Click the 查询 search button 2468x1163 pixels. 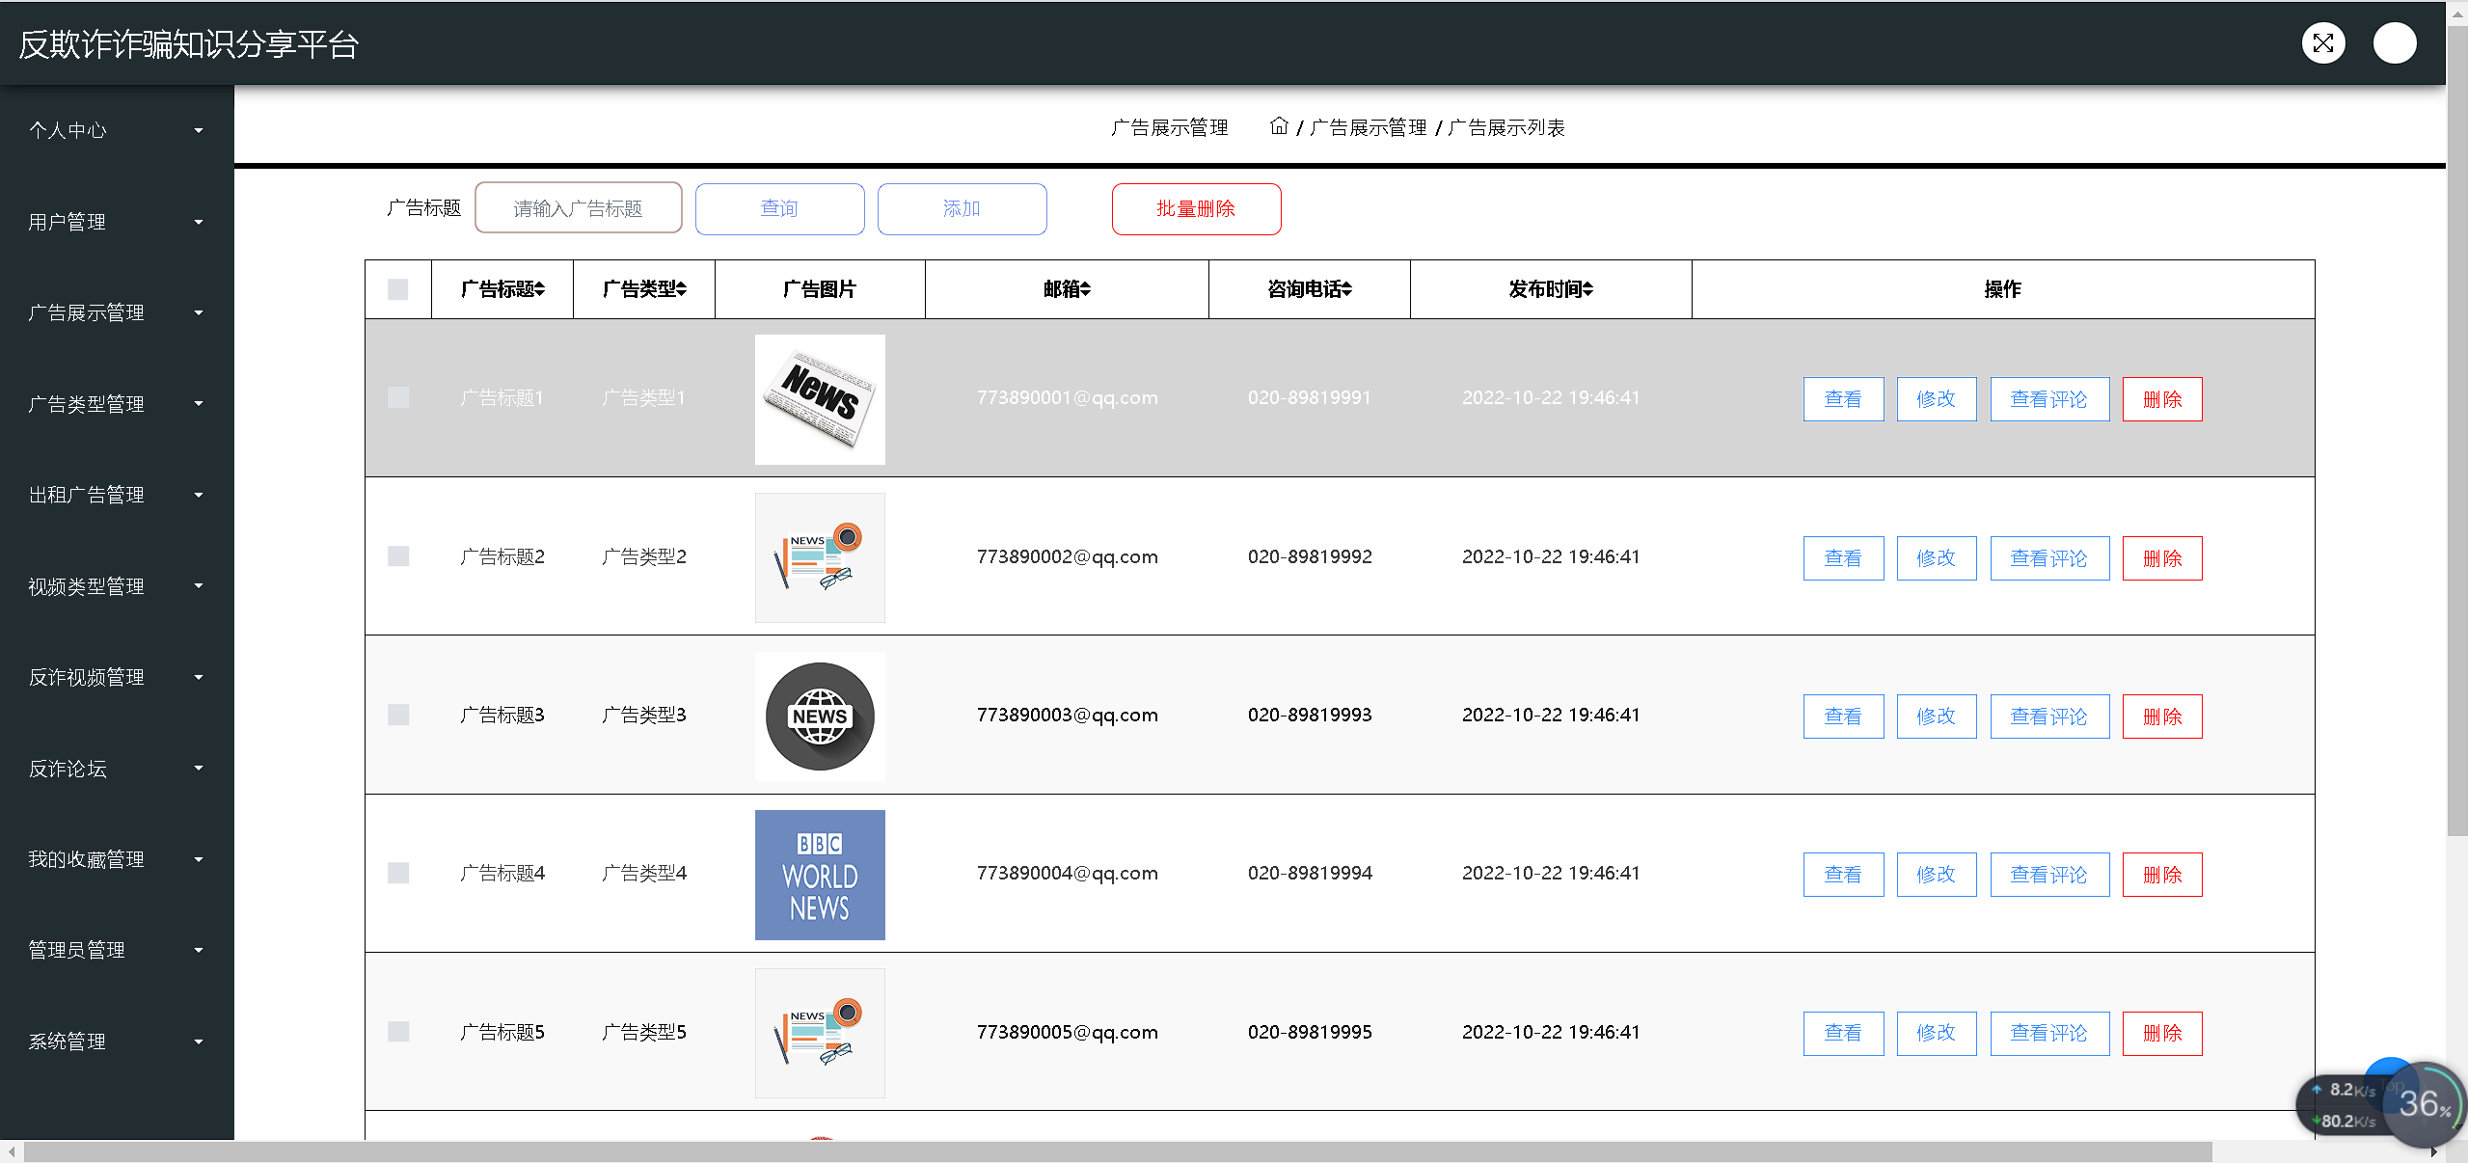[x=779, y=209]
